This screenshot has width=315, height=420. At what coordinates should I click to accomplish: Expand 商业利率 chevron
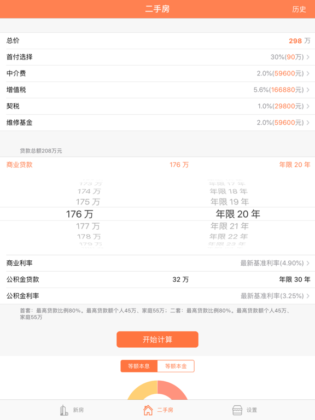click(308, 263)
